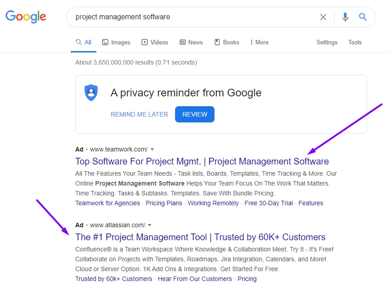Click the blue magnifier search icon

point(363,17)
